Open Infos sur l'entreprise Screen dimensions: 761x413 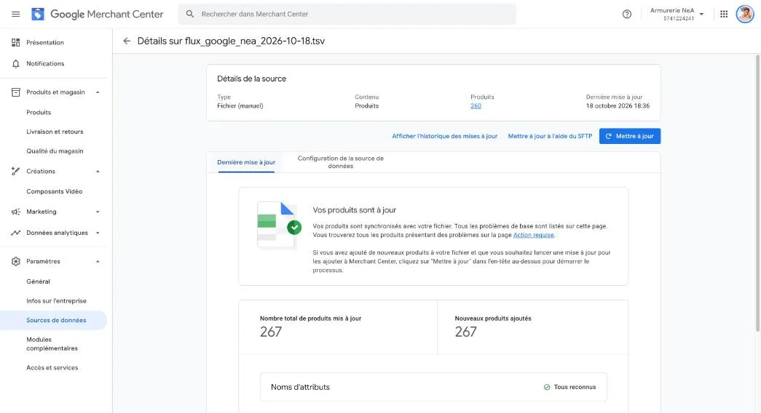(56, 301)
